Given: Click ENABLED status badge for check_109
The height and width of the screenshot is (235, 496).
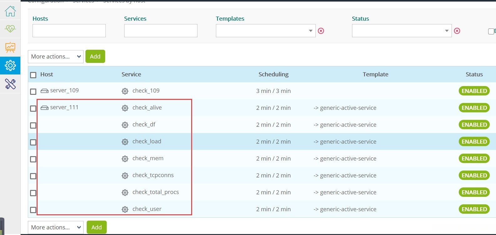Looking at the screenshot, I should 474,91.
